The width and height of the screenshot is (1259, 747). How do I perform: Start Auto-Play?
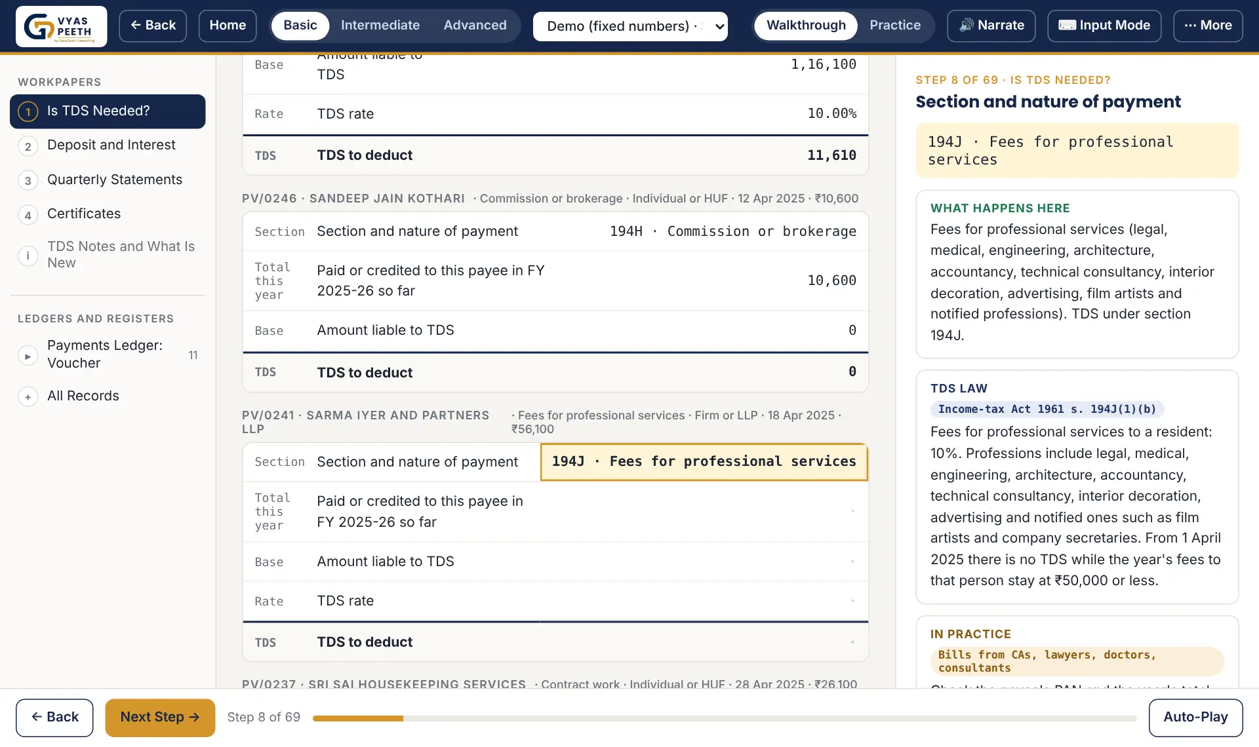click(1195, 718)
